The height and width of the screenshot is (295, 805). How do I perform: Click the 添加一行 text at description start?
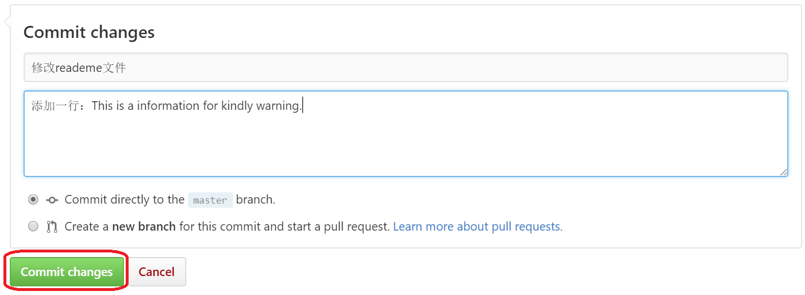[x=57, y=106]
